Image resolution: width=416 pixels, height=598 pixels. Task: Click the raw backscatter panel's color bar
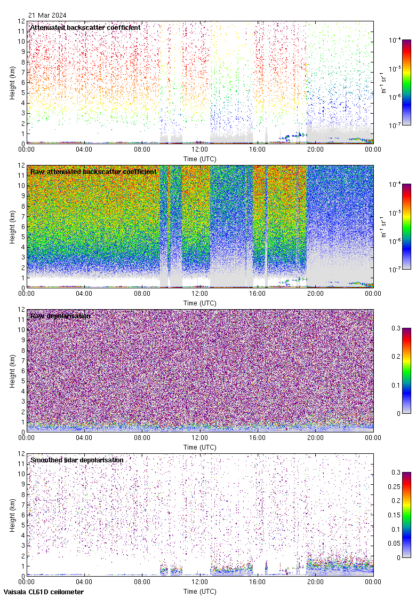click(406, 226)
